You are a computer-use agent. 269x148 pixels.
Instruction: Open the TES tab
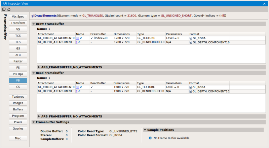coord(18,42)
